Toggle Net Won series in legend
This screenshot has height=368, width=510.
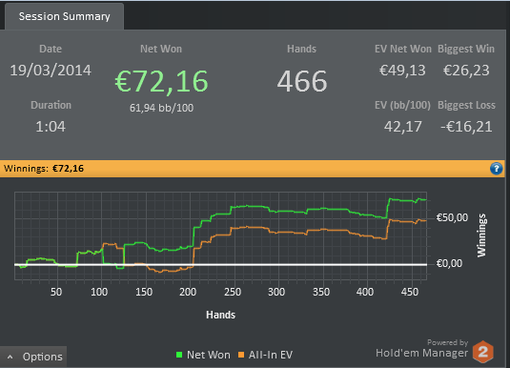(203, 355)
